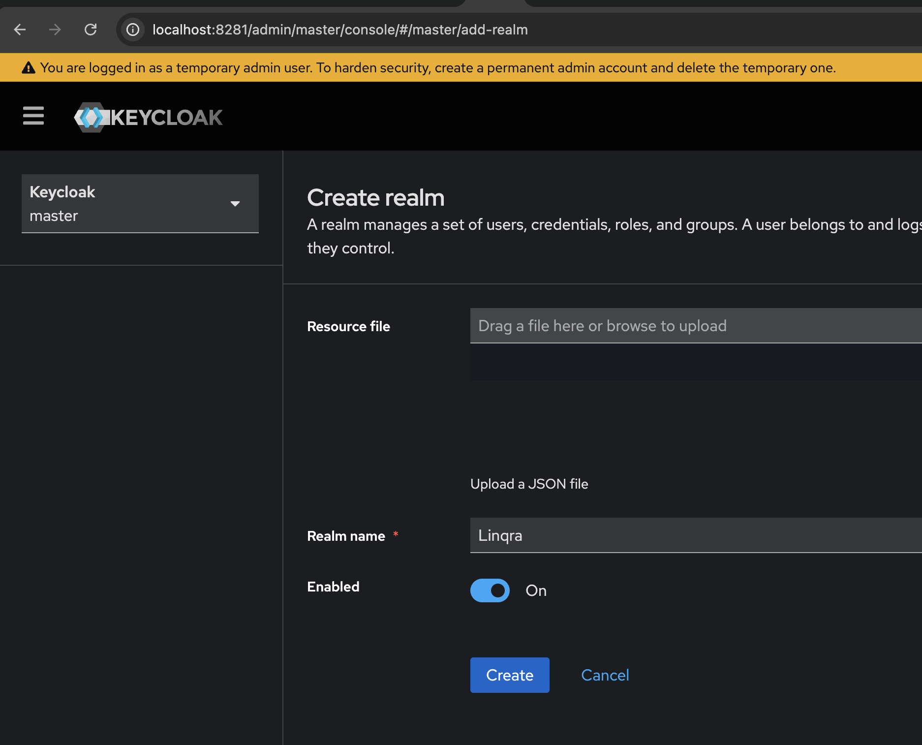Click inside the Linqra realm name field
Viewport: 922px width, 745px height.
point(590,535)
